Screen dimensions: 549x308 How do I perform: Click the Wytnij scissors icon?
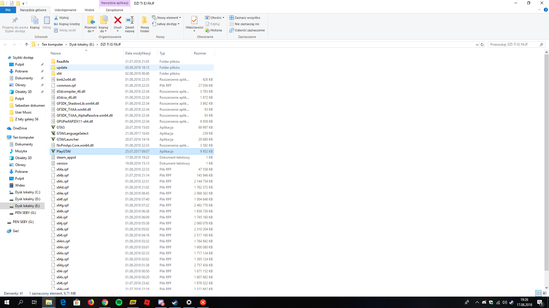coord(56,18)
